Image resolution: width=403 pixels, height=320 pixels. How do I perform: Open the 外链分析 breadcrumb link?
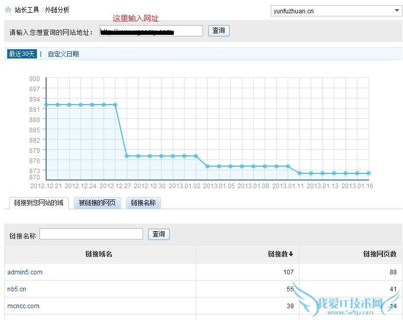[x=57, y=10]
